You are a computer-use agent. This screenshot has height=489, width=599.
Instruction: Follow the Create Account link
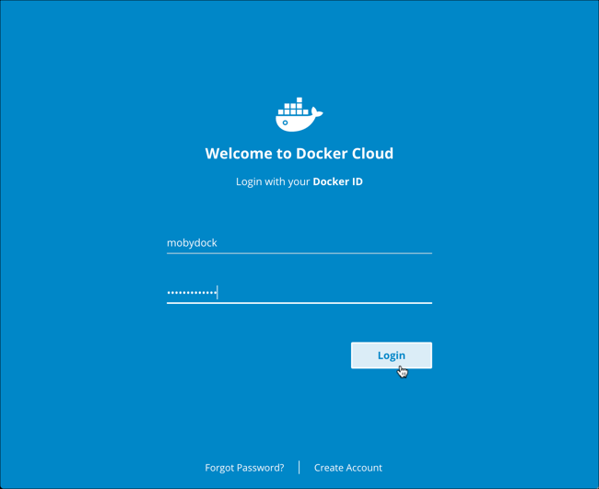(x=347, y=468)
